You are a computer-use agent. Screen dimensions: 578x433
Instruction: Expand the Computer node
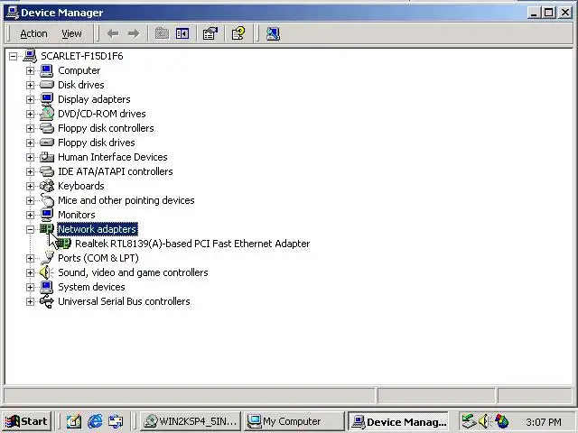tap(30, 70)
